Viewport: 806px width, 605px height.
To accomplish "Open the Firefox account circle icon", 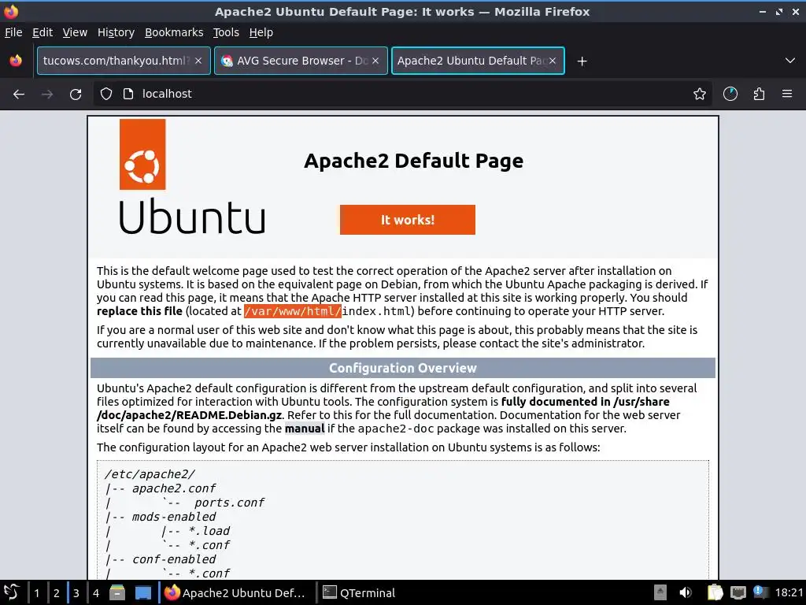I will click(x=730, y=95).
